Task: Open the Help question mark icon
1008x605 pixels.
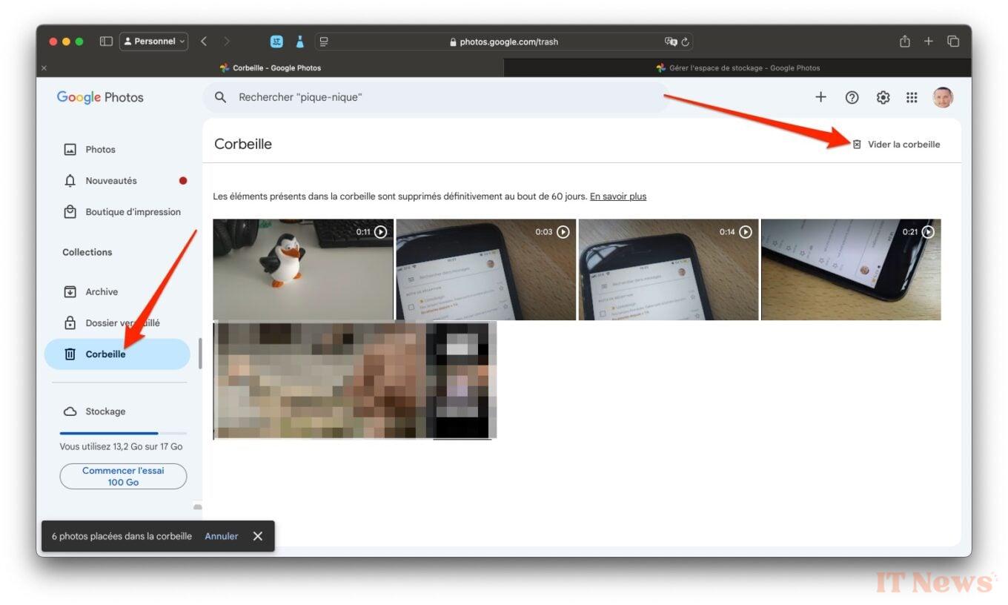Action: click(x=852, y=97)
